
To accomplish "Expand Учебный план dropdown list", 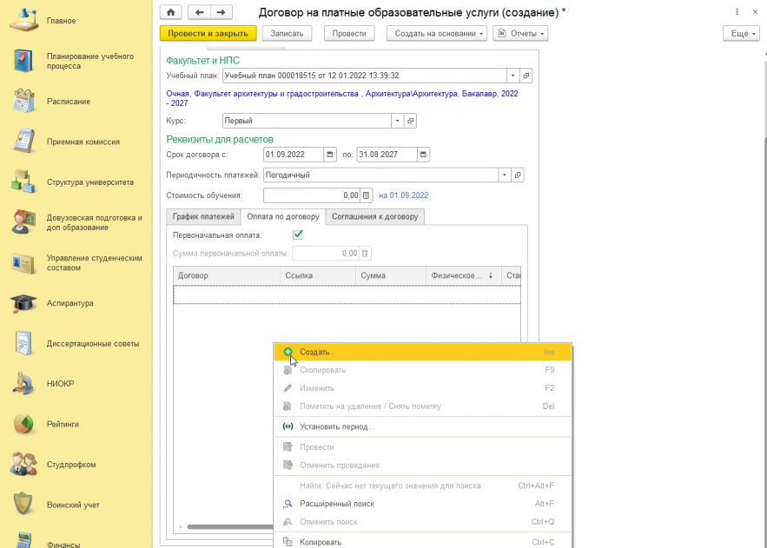I will click(x=512, y=76).
